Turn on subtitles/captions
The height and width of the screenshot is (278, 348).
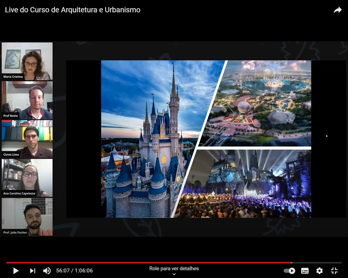(x=305, y=271)
